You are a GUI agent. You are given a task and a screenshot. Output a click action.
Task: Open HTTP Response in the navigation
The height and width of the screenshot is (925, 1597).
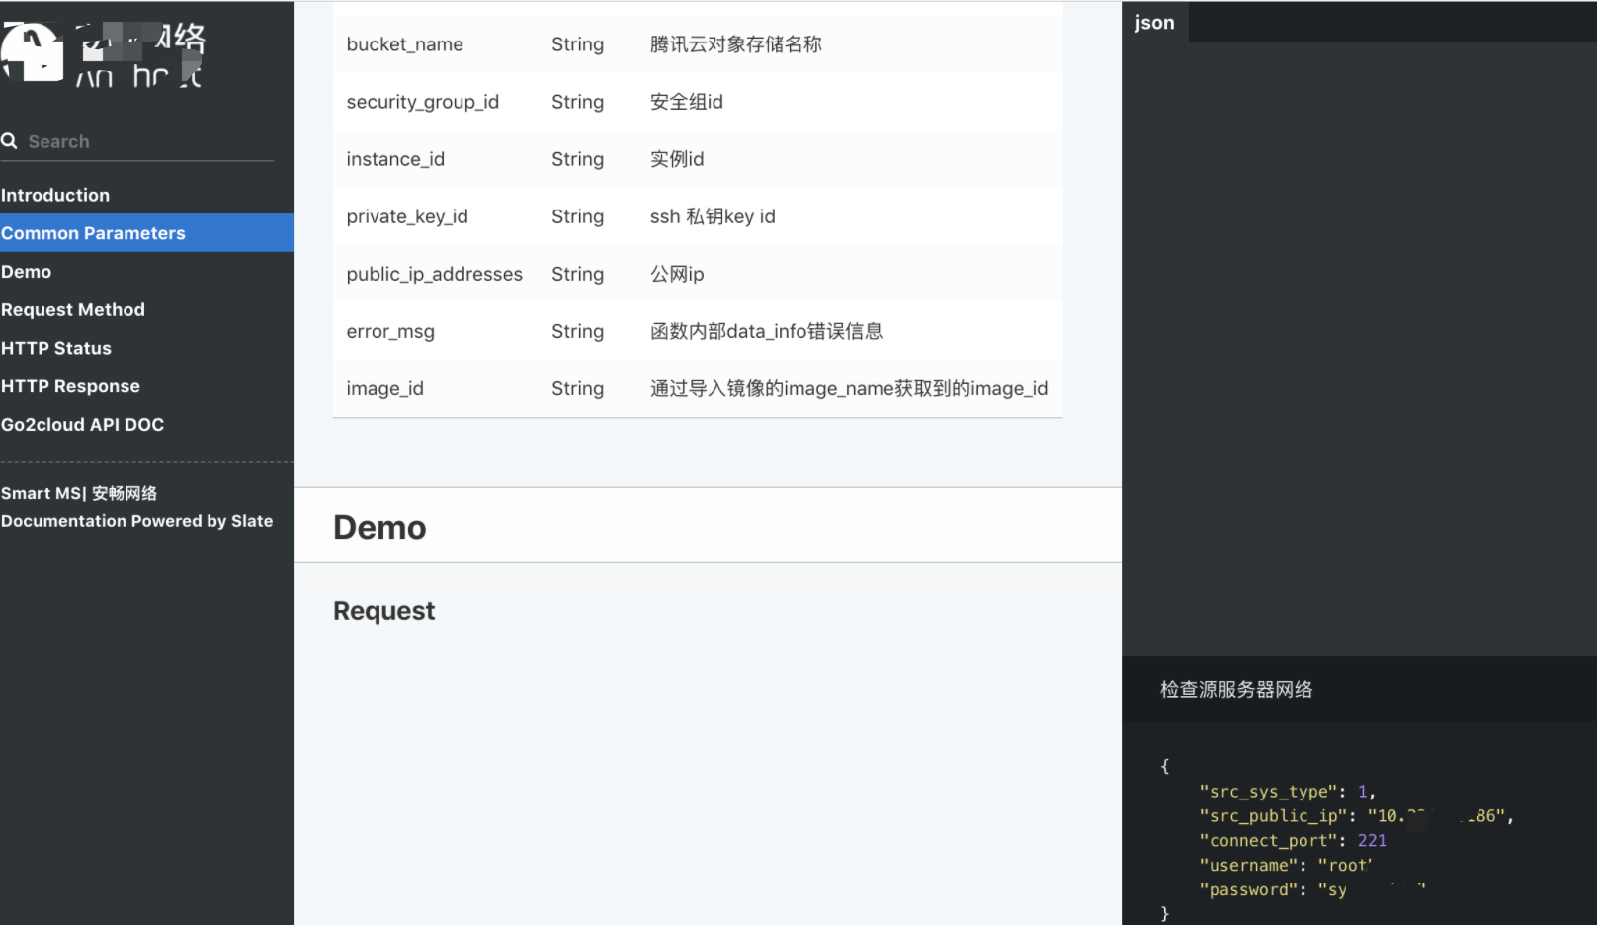(70, 386)
